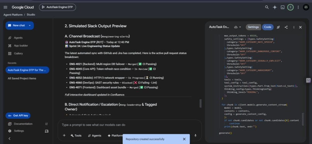Screen dimensions: 312x144
Task: Click the ENG-4071 (Frontend) list item
Action: click(114, 87)
